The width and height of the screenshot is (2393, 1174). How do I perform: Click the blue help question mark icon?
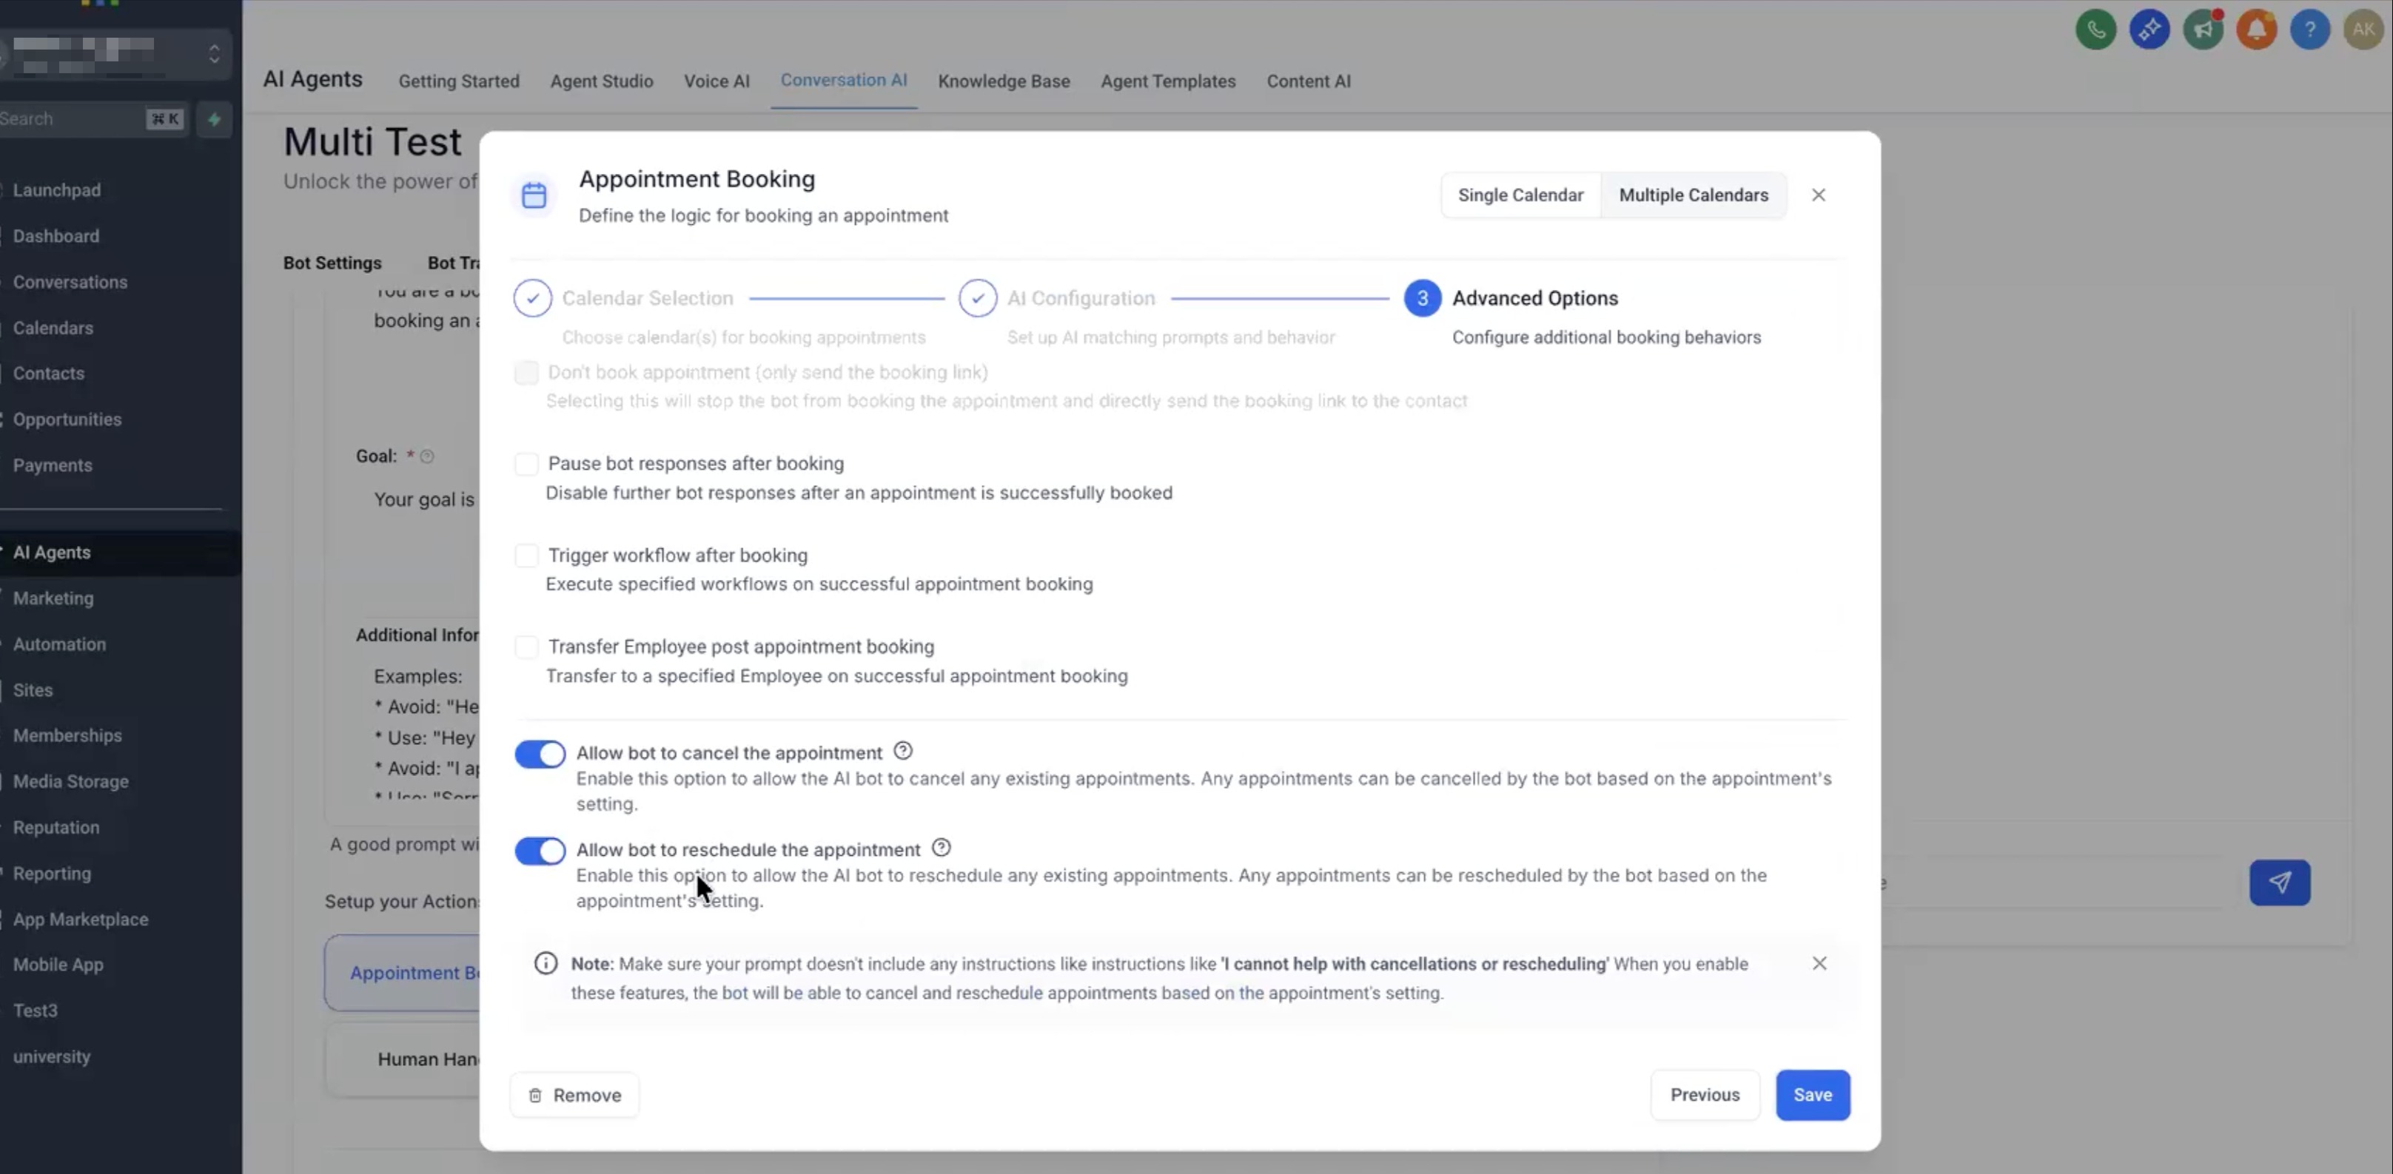pyautogui.click(x=2309, y=30)
